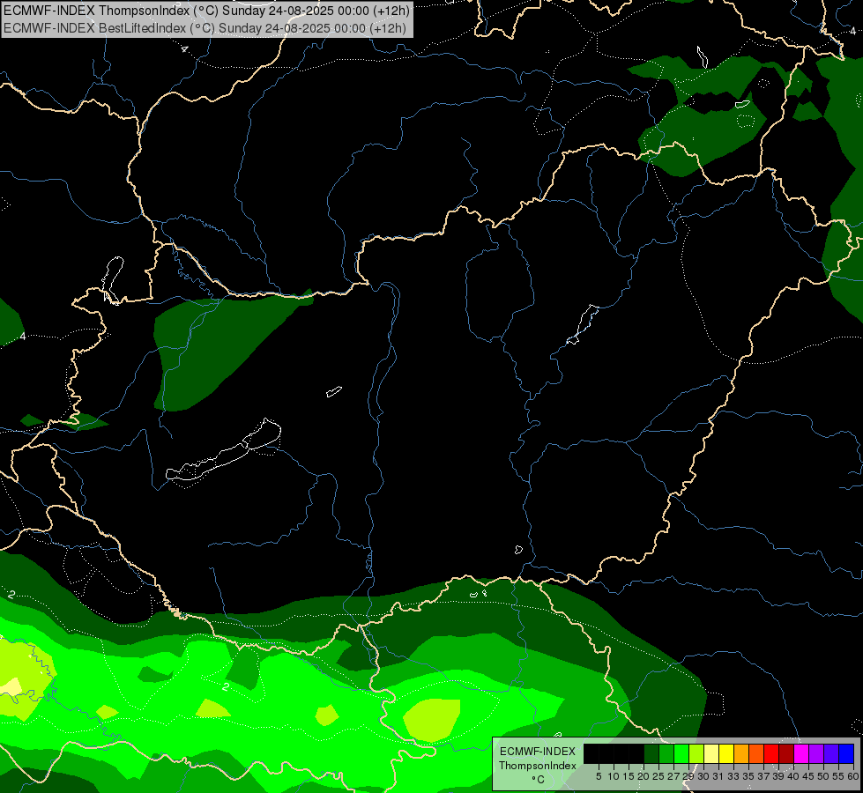The image size is (863, 793).
Task: Select the bright red 37–39 legend swatch
Action: [x=771, y=753]
